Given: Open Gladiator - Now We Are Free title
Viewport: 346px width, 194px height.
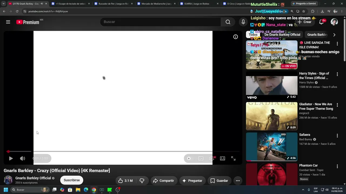Looking at the screenshot, I should tap(316, 106).
